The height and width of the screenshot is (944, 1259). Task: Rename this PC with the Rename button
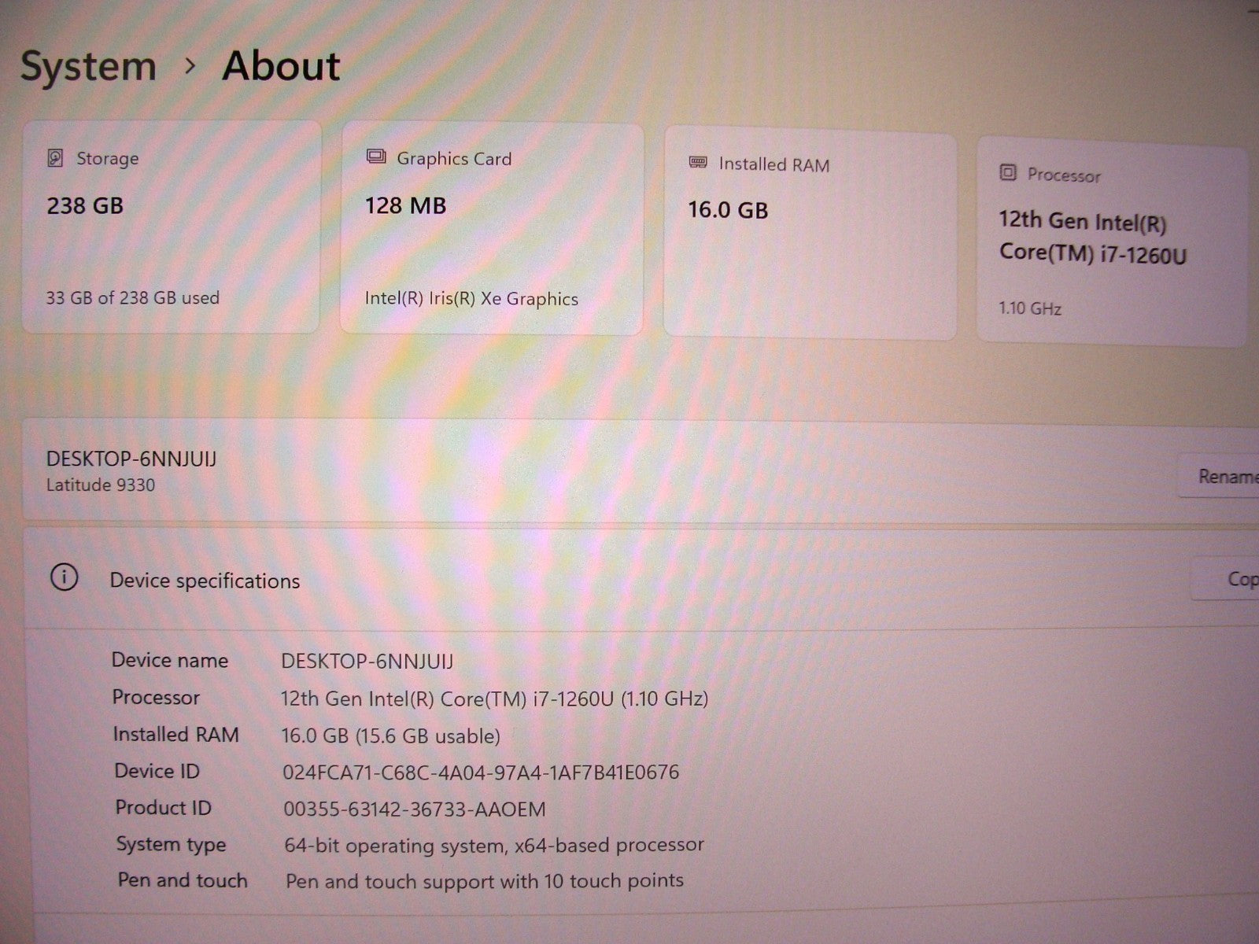[1224, 477]
